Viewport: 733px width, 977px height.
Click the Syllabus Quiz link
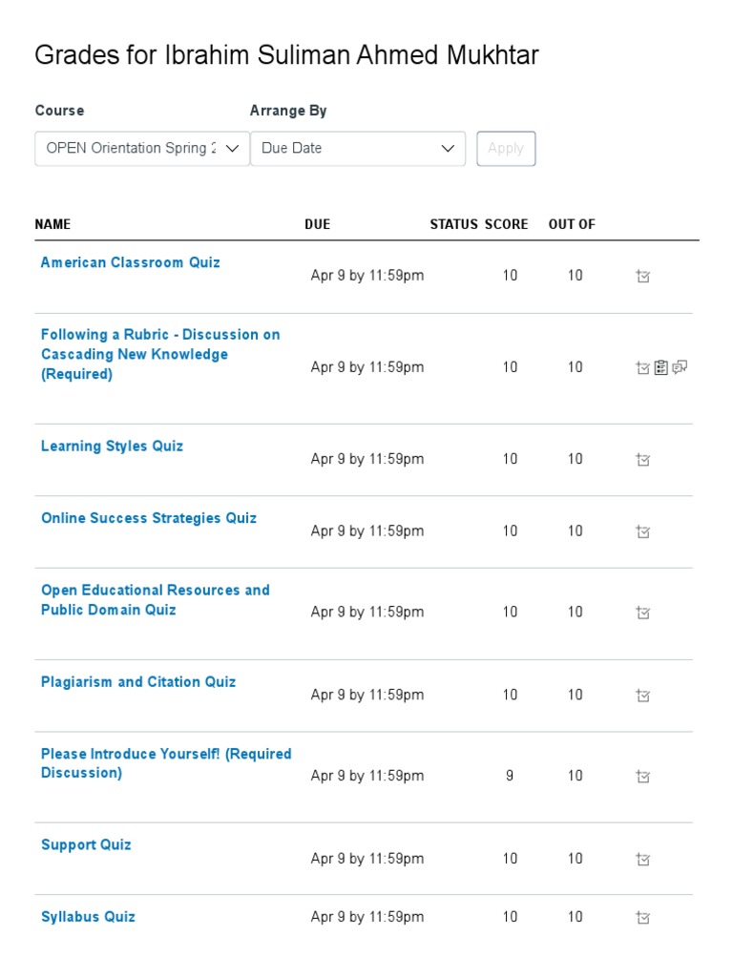point(88,917)
